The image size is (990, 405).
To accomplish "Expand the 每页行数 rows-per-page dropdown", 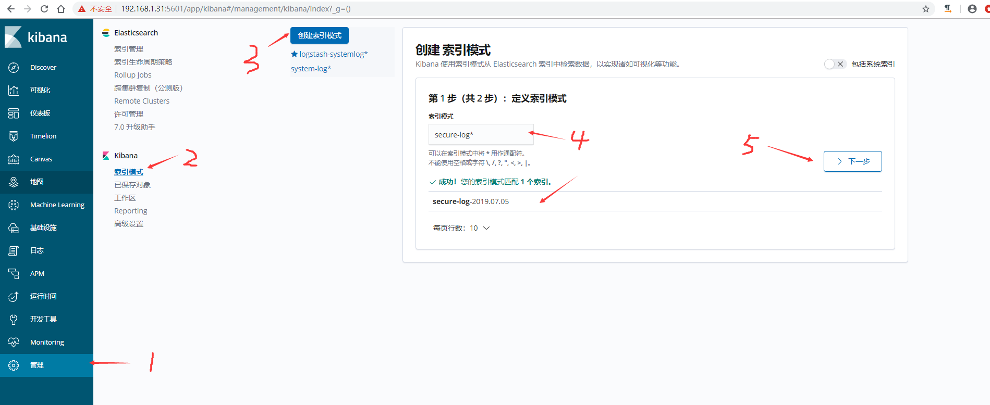I will pos(461,228).
